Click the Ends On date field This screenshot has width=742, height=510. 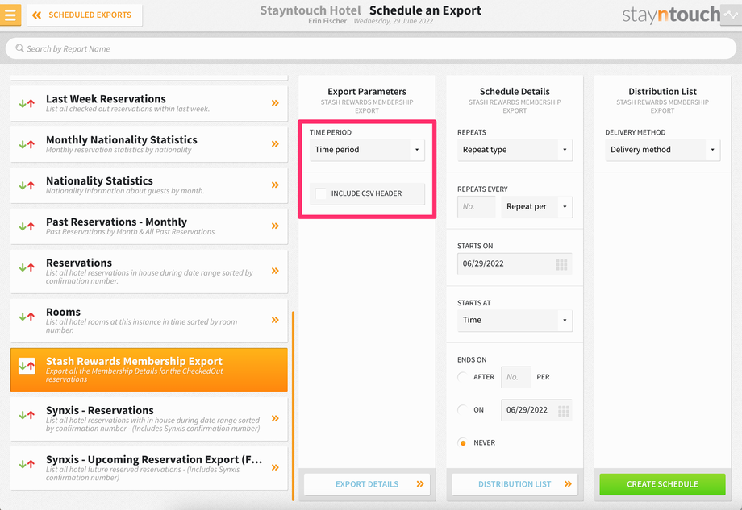coord(536,410)
